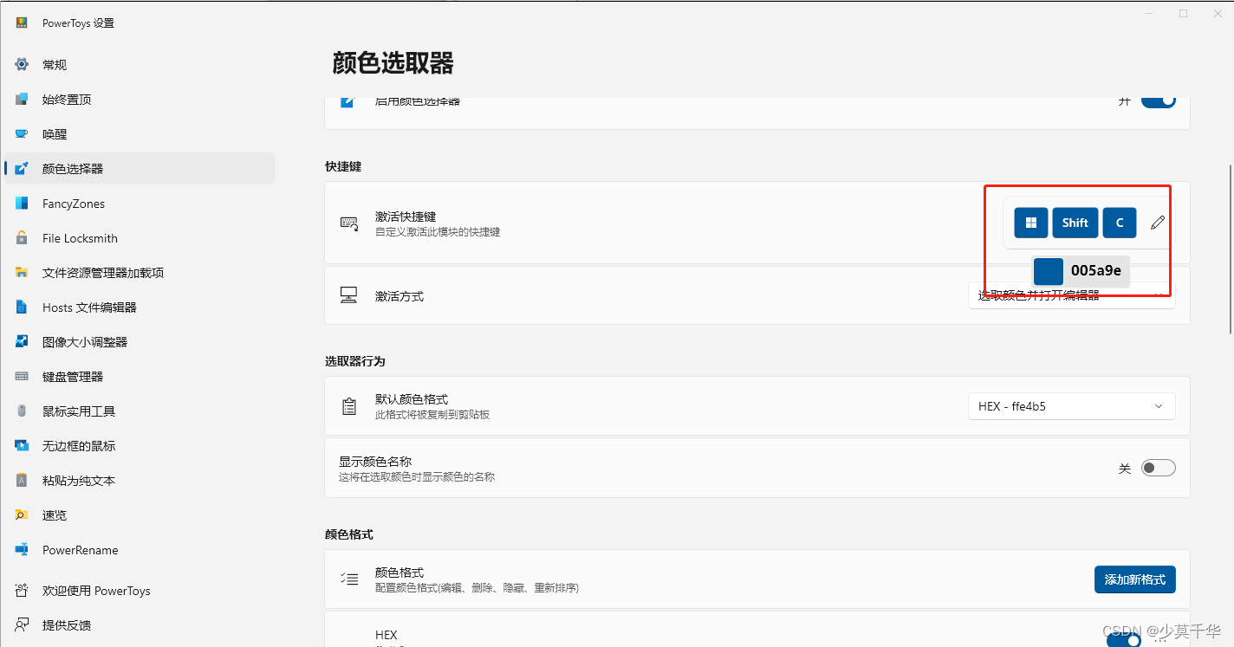This screenshot has width=1234, height=647.
Task: Open the 激活方式 dropdown
Action: (x=1072, y=295)
